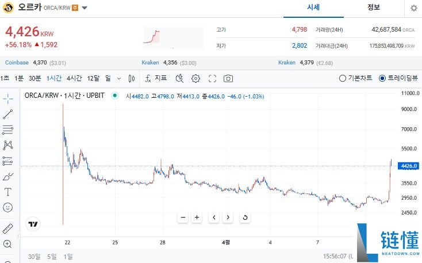Click the Orca coin logo icon
This screenshot has height=263, width=422.
point(8,7)
